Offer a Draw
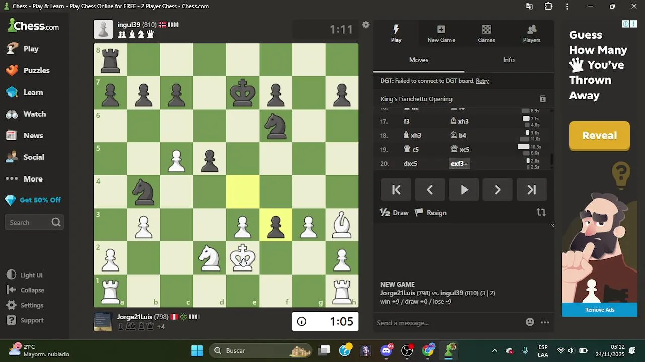645x362 pixels. [x=395, y=213]
